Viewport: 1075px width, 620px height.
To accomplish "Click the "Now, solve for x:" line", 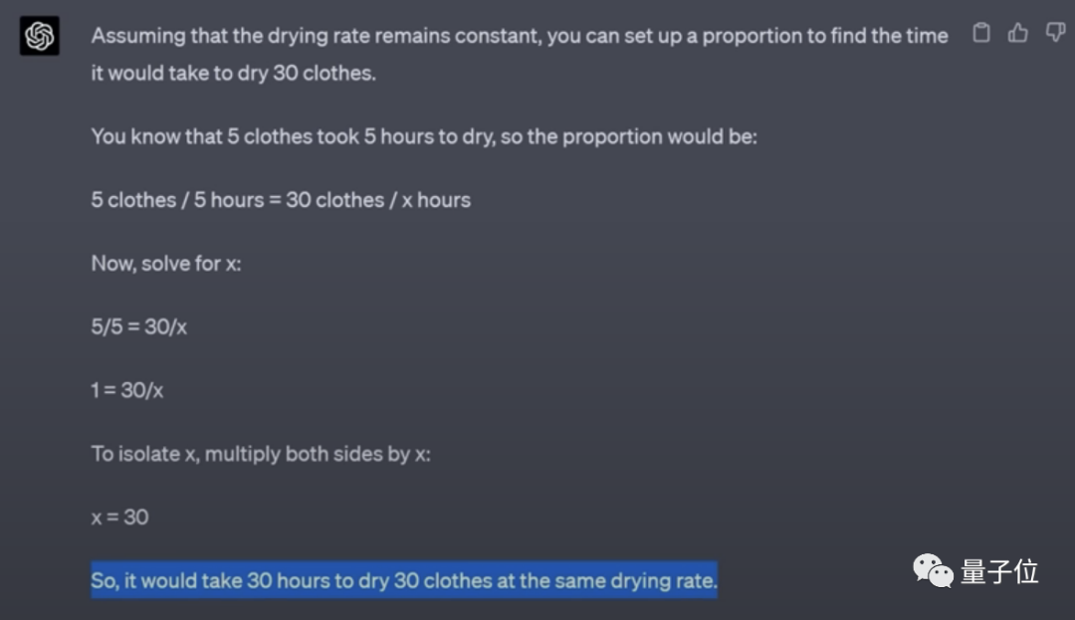I will pos(166,264).
